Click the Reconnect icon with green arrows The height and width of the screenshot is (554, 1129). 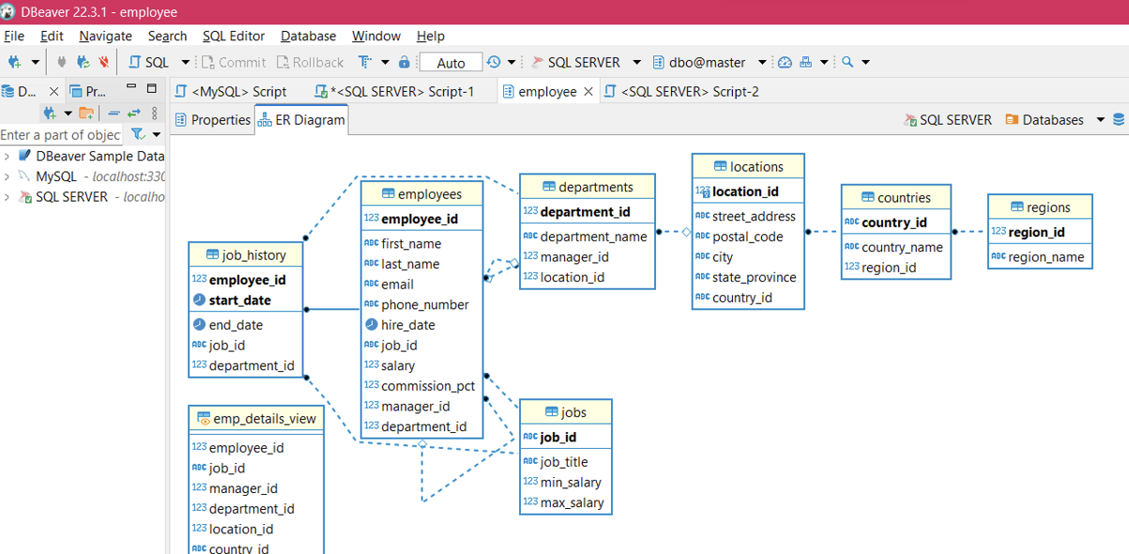(x=84, y=63)
